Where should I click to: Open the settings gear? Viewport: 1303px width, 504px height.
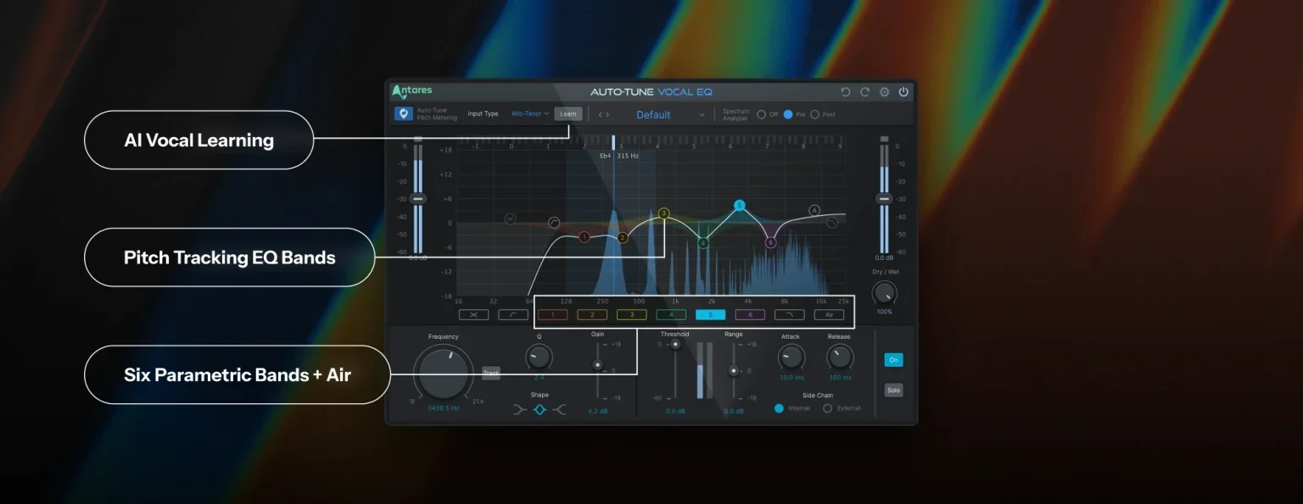point(884,91)
